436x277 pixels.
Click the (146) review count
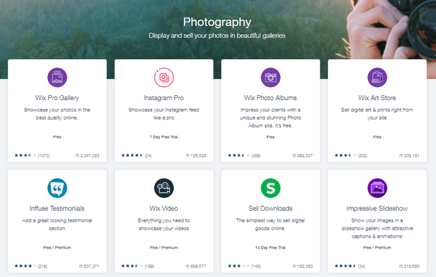pos(256,266)
